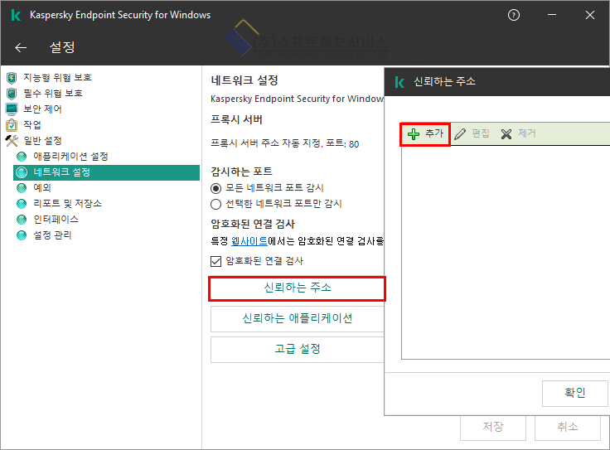Go to 인터페이스 settings
Image resolution: width=610 pixels, height=450 pixels.
point(56,220)
